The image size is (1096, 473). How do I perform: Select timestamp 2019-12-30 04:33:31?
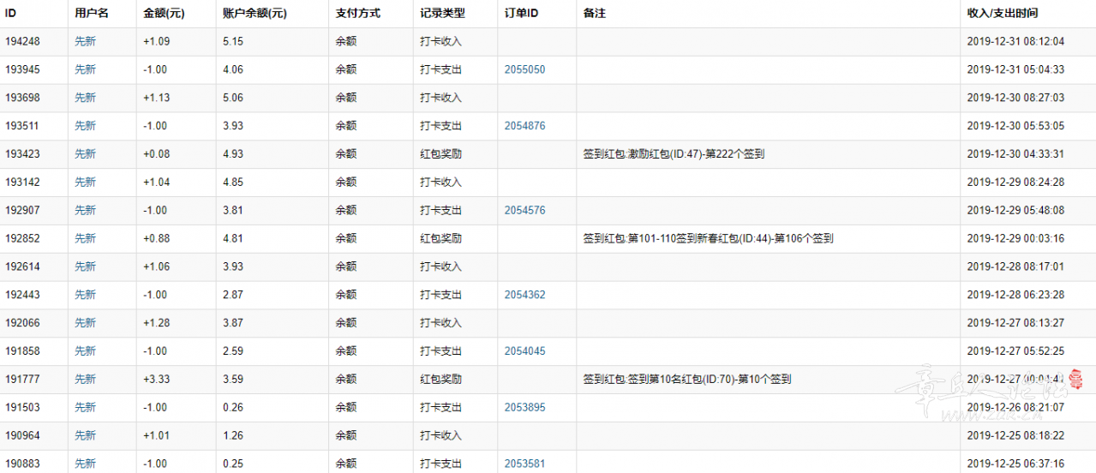coord(1015,154)
